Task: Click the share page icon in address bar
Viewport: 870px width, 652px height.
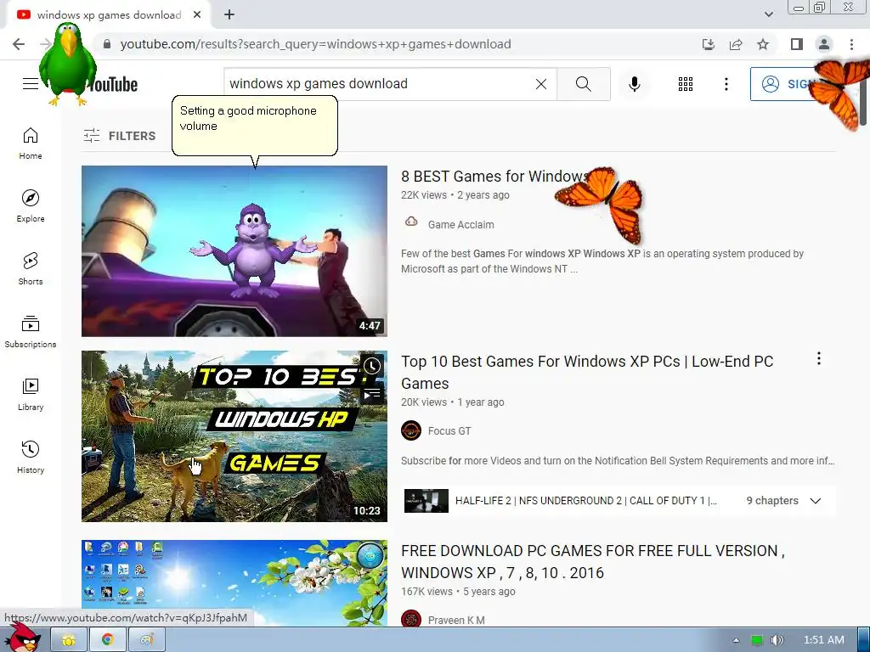Action: (736, 44)
